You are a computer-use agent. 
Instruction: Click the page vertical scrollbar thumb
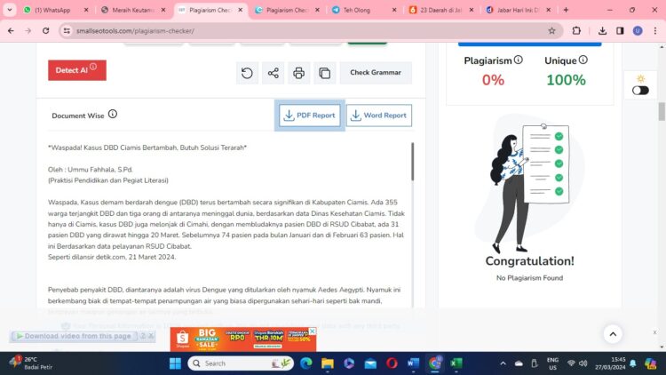tap(662, 111)
